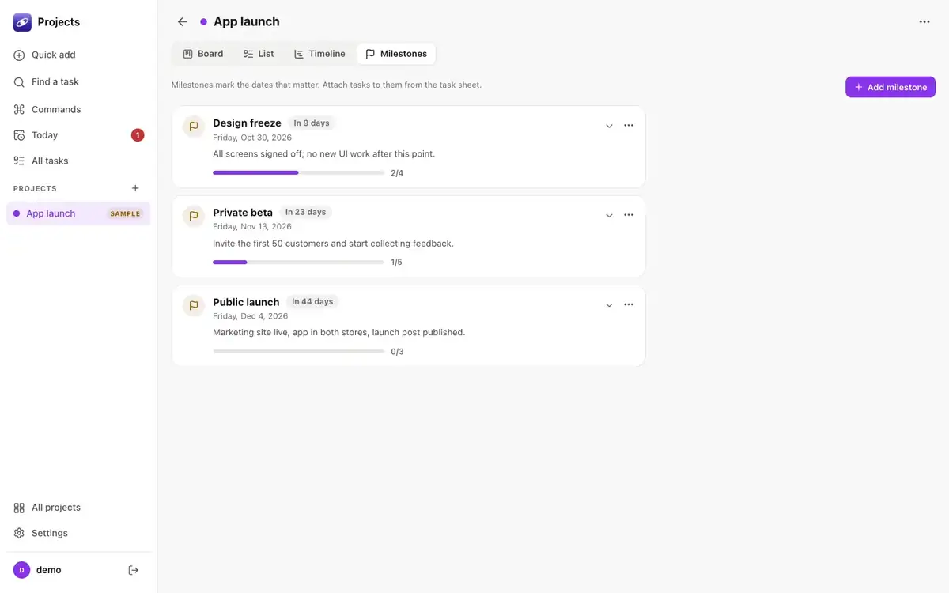Click the 2/4 progress count
The height and width of the screenshot is (593, 949).
[397, 173]
